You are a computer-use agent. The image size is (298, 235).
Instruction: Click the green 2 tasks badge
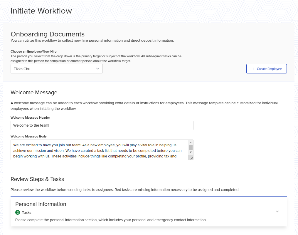(18, 212)
